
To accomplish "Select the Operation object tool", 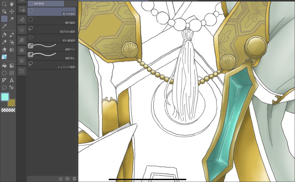I will (x=4, y=11).
